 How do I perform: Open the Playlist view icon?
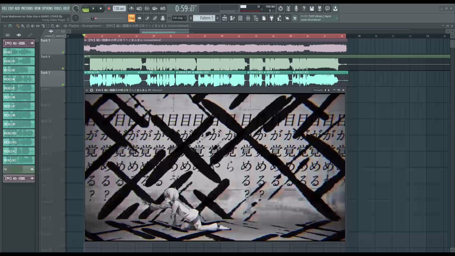(x=224, y=18)
